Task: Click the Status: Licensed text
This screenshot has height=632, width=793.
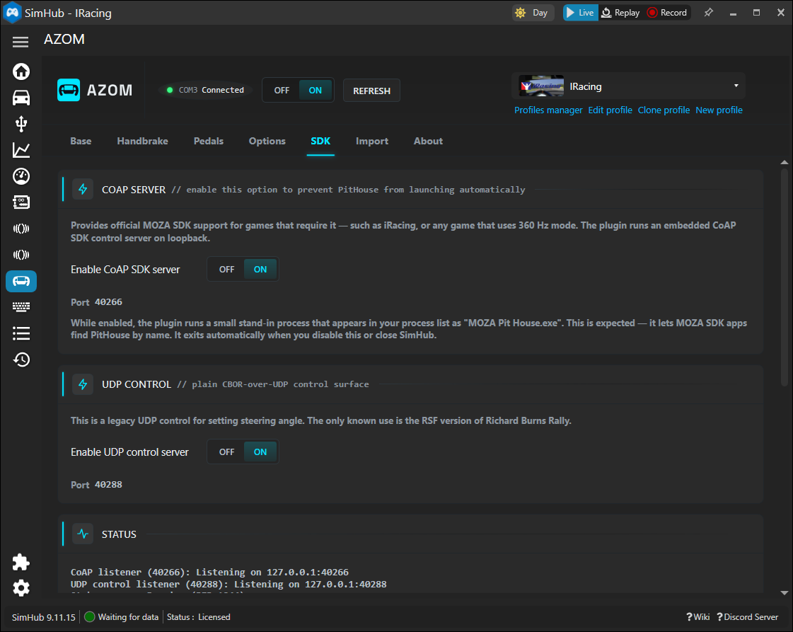Action: click(x=198, y=617)
